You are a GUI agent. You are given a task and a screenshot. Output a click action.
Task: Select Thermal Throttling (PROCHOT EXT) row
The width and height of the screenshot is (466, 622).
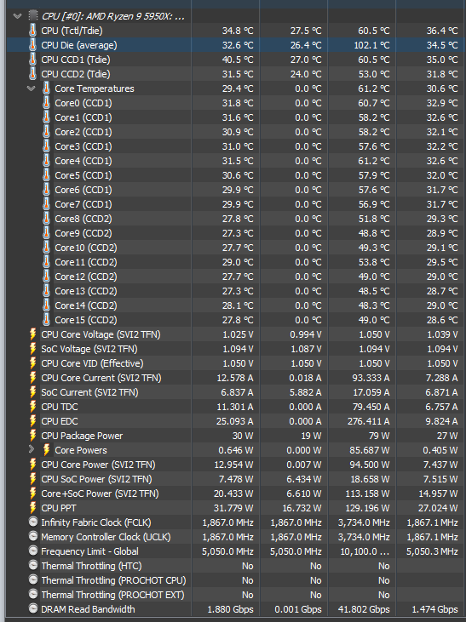coord(236,595)
